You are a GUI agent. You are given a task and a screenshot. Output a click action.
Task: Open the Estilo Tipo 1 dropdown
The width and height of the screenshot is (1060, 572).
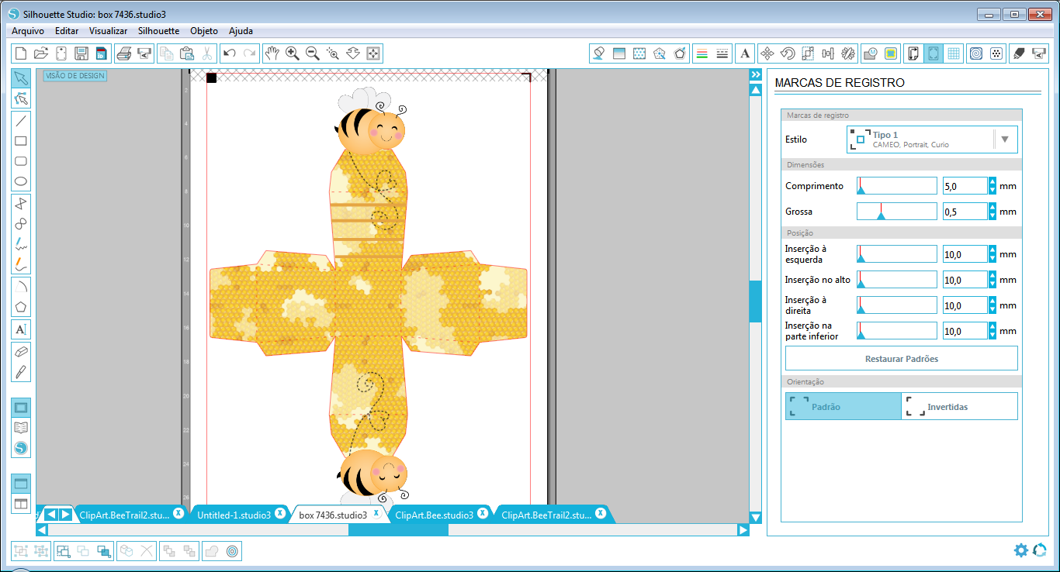click(x=932, y=140)
